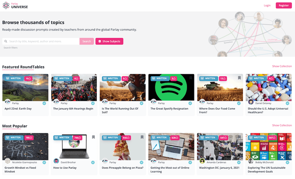This screenshot has height=179, width=295.
Task: Click the 620 count badge on Online Learning card
Action: (x=175, y=138)
